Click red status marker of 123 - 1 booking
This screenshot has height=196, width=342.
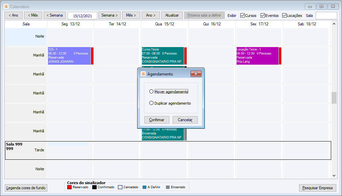pos(92,56)
